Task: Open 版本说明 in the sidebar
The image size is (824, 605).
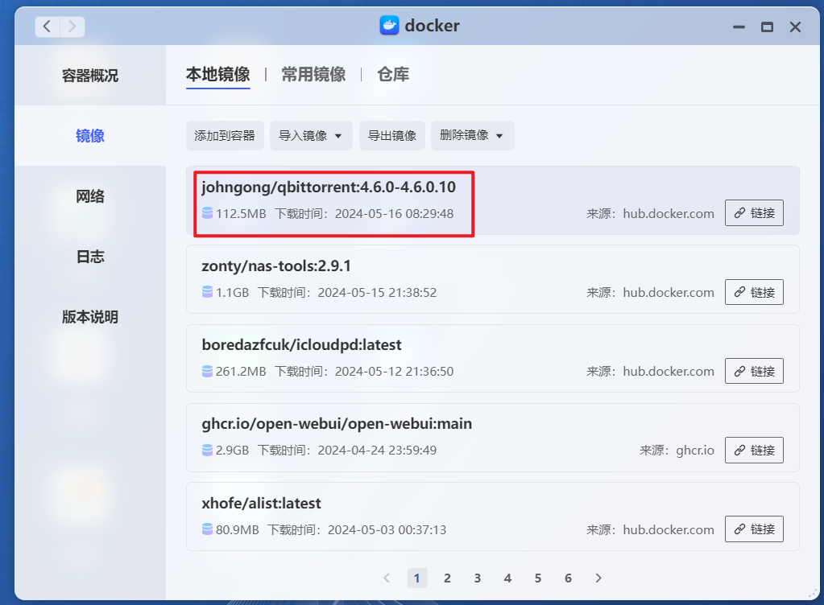Action: (90, 317)
